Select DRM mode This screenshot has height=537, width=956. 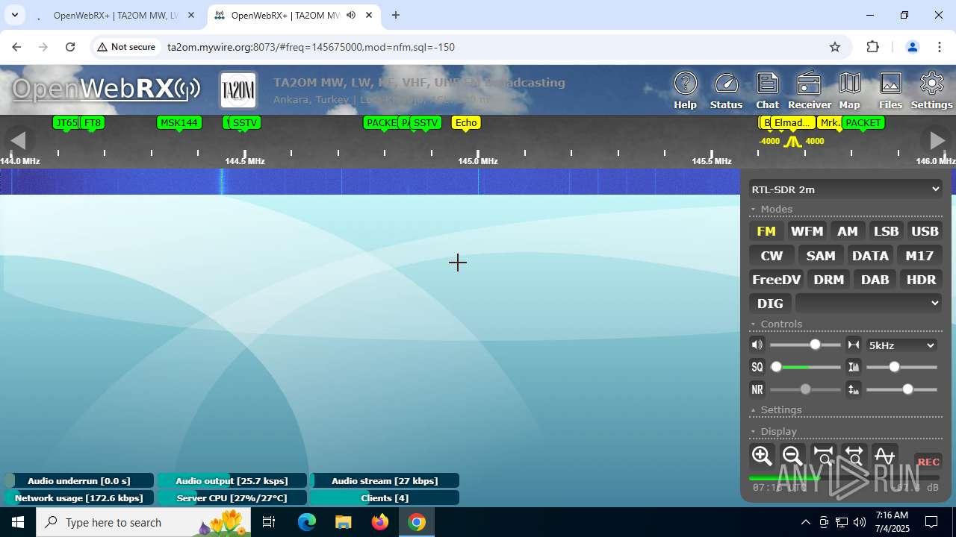point(829,279)
